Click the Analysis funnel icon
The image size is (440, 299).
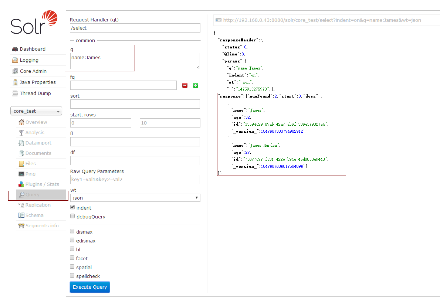(x=21, y=133)
